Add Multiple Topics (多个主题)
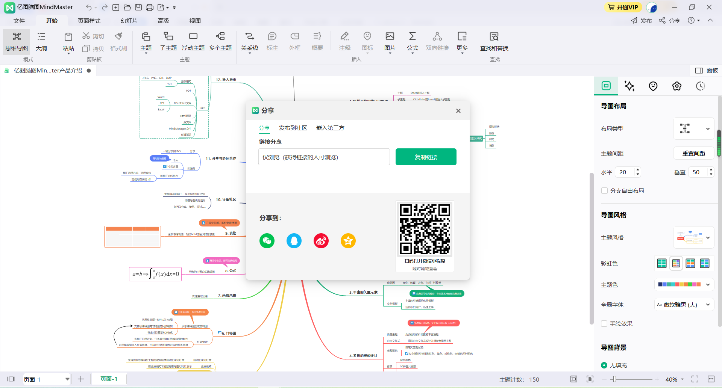Viewport: 722px width, 388px height. [x=220, y=42]
